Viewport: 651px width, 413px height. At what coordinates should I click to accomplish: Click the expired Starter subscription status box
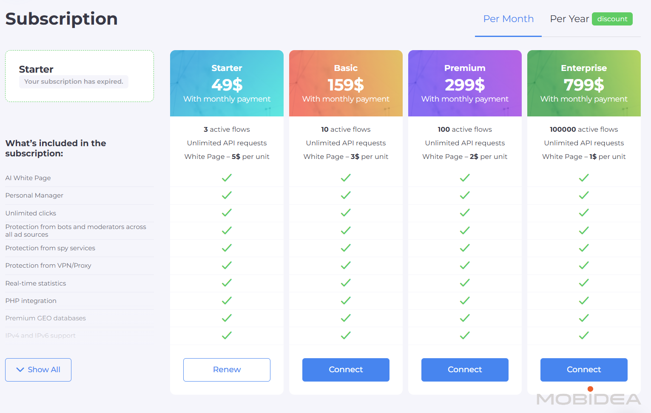point(80,76)
